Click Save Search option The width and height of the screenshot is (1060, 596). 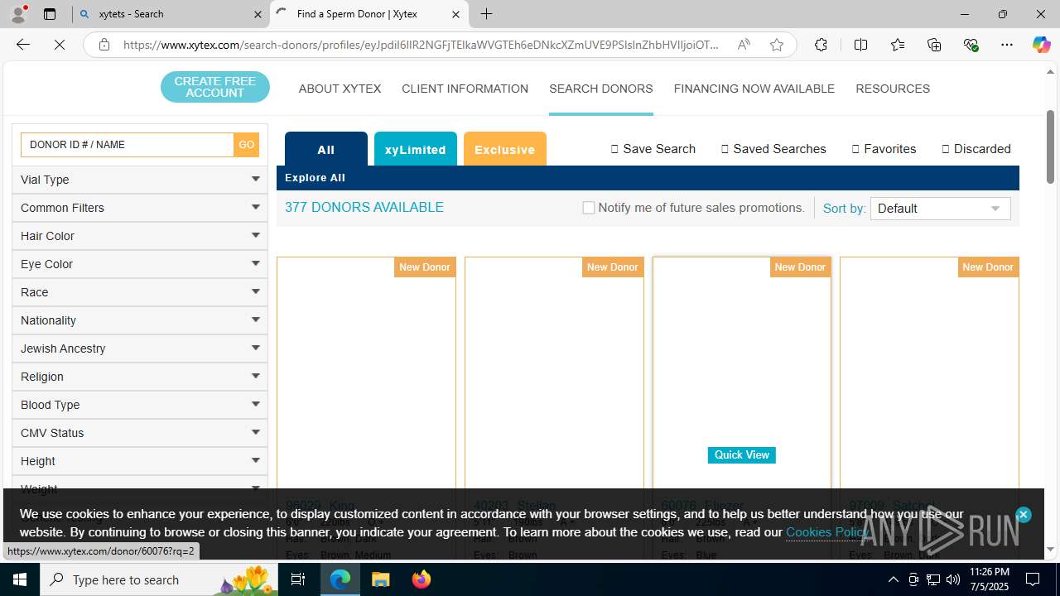tap(653, 149)
